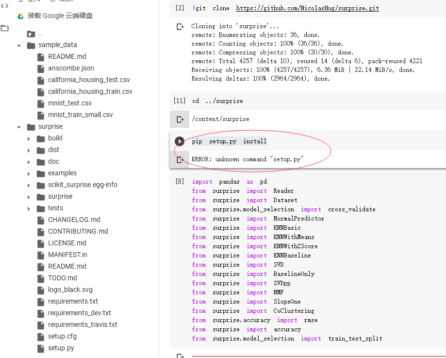The width and height of the screenshot is (446, 358).
Task: Clear output icon beside /content/surprise
Action: pos(180,119)
